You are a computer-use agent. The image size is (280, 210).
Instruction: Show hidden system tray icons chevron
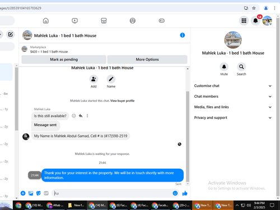(237, 206)
